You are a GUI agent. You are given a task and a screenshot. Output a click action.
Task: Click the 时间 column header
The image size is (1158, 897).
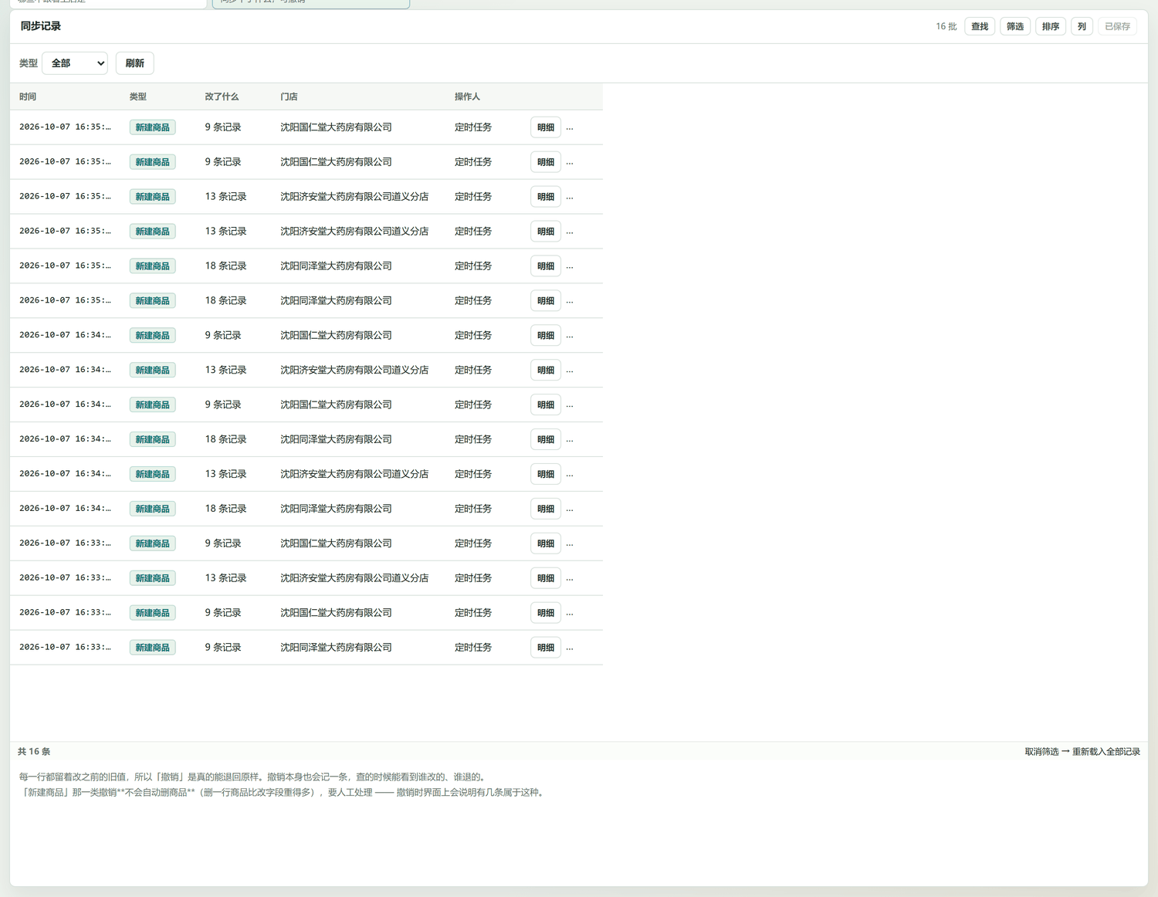tap(28, 96)
